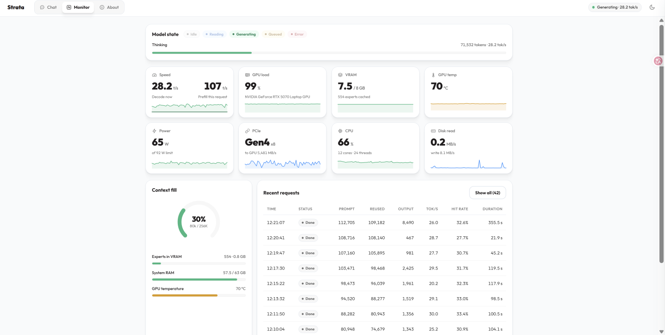This screenshot has width=665, height=335.
Task: Click the NVIDIA GeForce RTX 5070 label
Action: tap(277, 97)
